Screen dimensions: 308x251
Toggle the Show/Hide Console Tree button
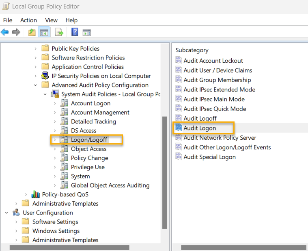pyautogui.click(x=44, y=32)
